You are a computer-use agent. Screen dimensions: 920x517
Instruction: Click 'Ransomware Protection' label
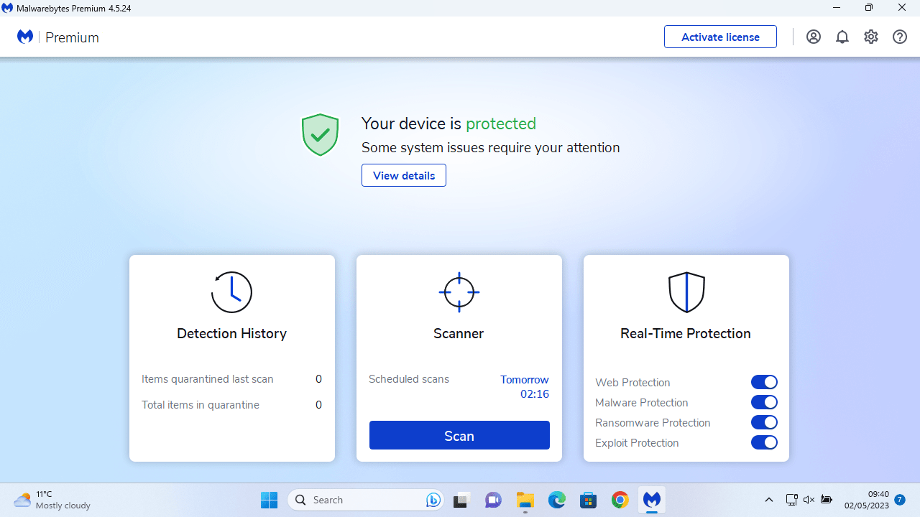(653, 423)
